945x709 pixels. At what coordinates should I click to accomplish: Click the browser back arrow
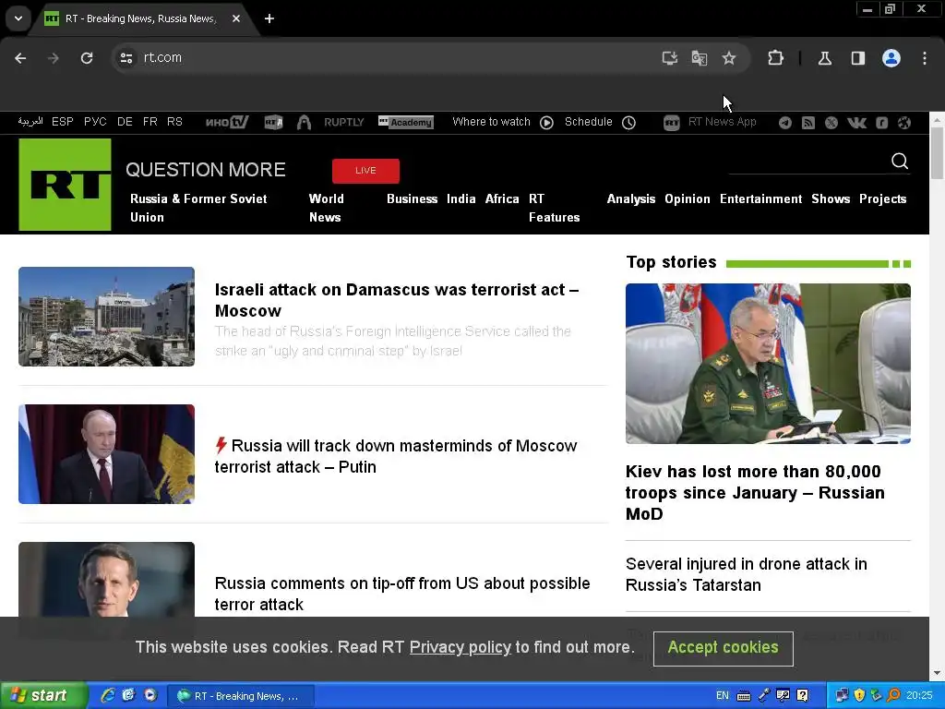click(x=20, y=58)
